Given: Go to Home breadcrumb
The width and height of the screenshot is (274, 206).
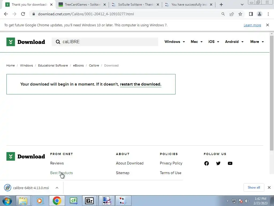Looking at the screenshot, I should 10,65.
